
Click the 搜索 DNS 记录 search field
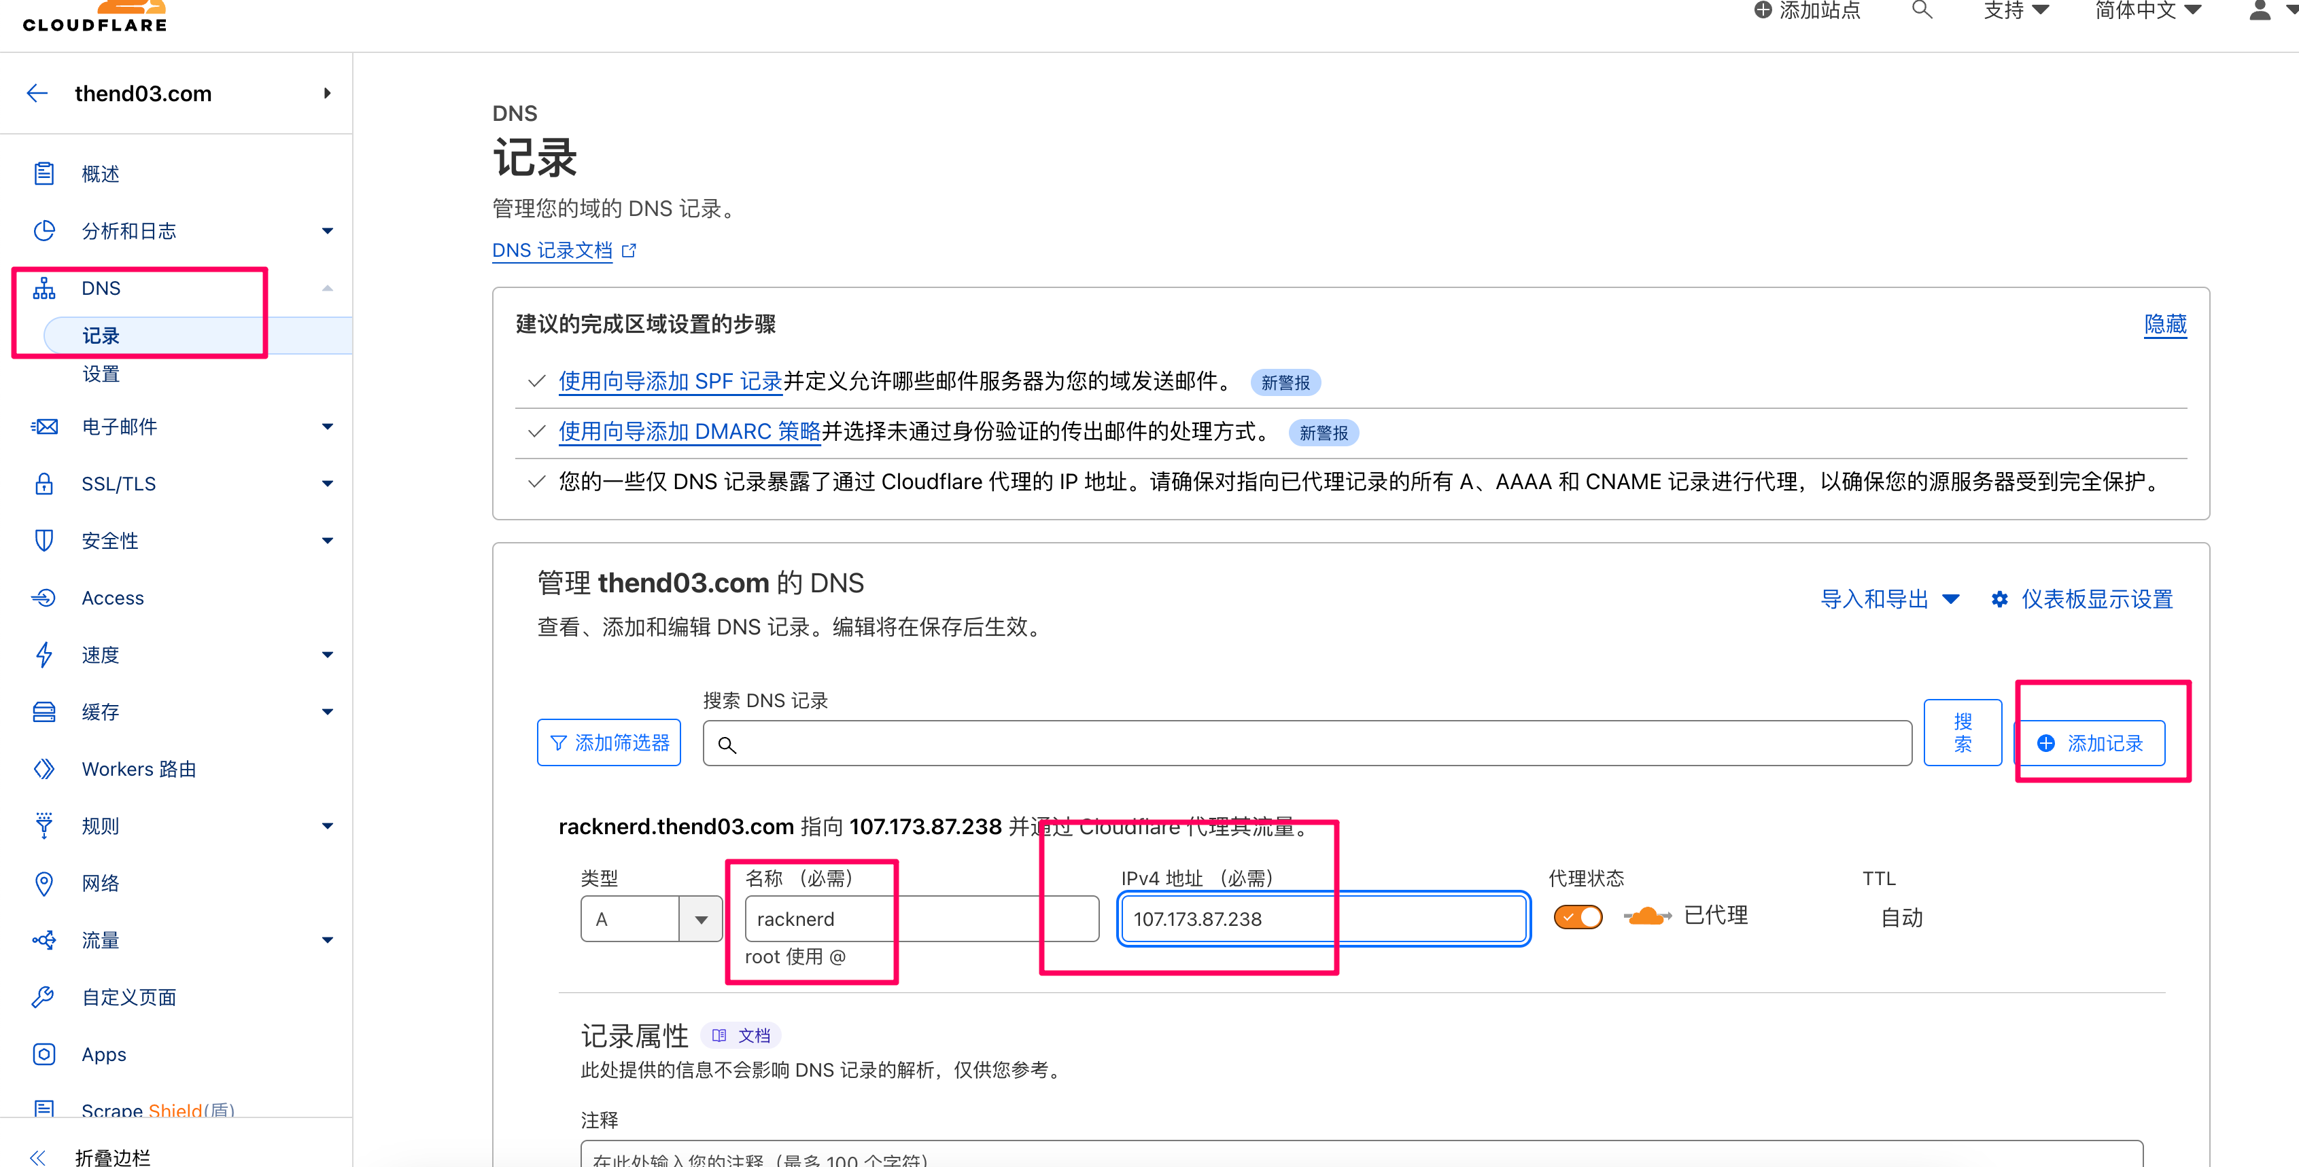coord(1307,744)
